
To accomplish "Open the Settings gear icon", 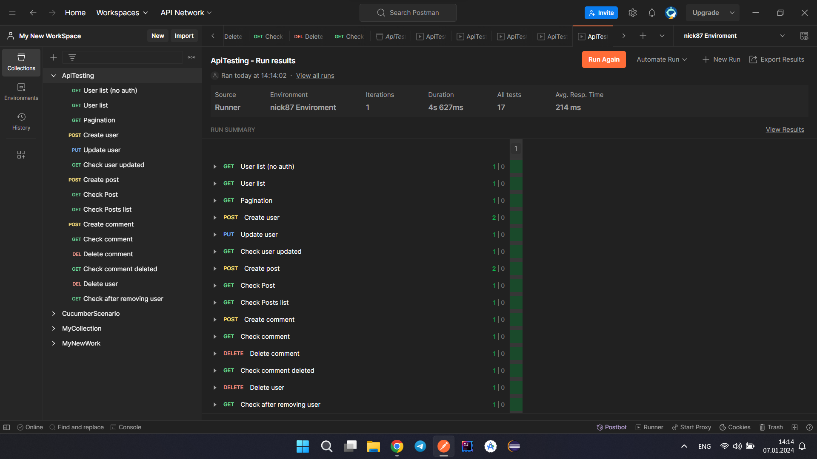I will pyautogui.click(x=633, y=13).
